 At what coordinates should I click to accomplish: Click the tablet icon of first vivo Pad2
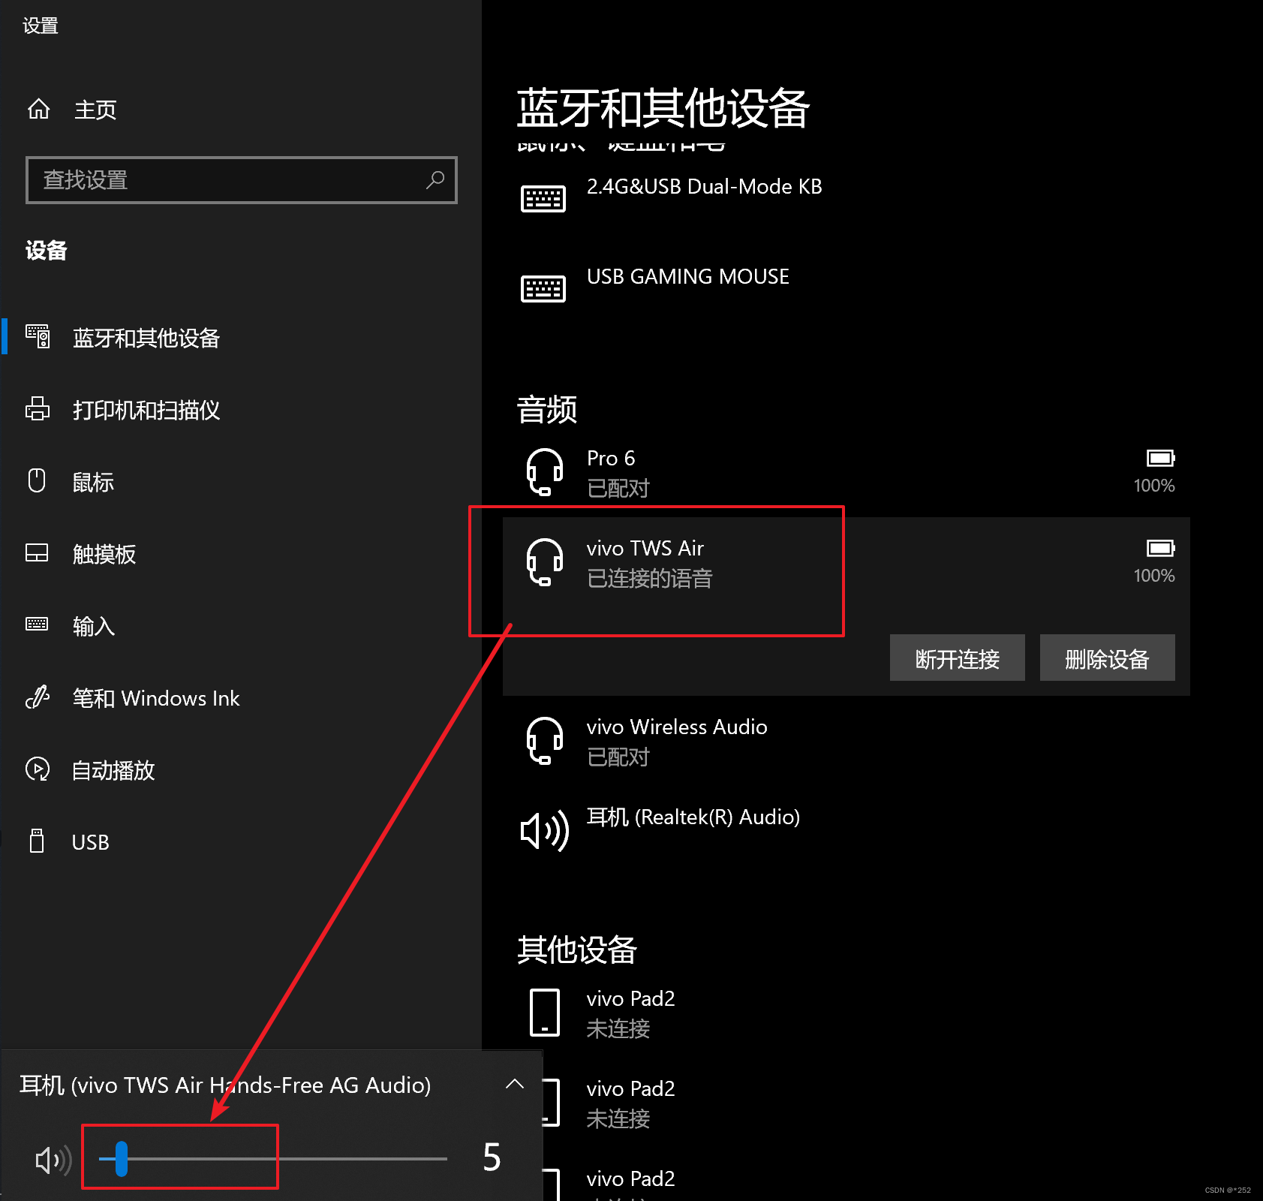(545, 1012)
